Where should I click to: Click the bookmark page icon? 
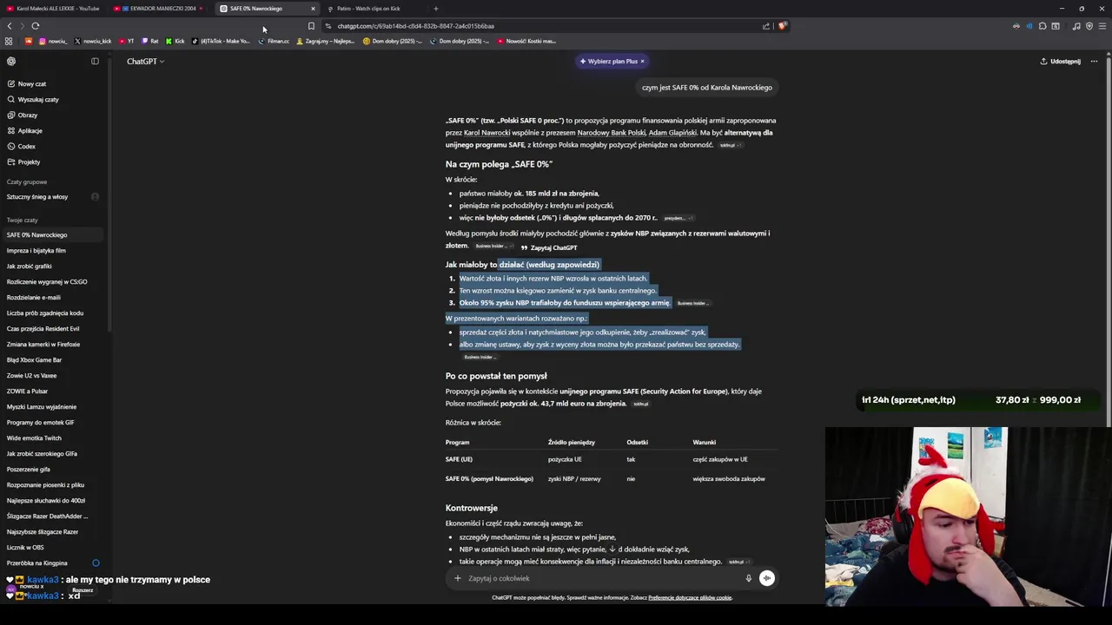coord(311,26)
